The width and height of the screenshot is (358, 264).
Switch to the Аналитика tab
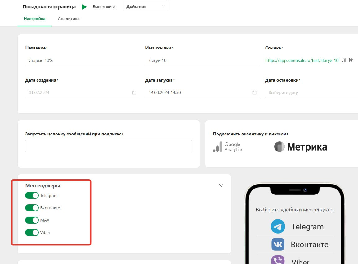click(x=69, y=19)
